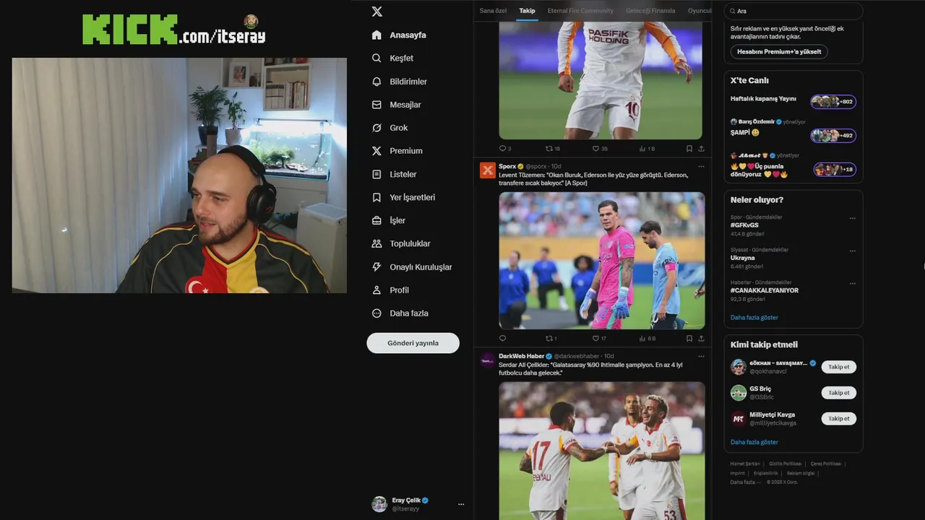Open Galatasaray players photo in DarkWeb post
This screenshot has height=520, width=925.
(x=601, y=451)
